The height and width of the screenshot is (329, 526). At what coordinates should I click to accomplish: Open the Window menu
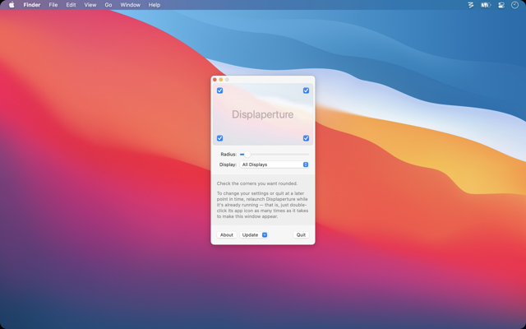coord(131,5)
